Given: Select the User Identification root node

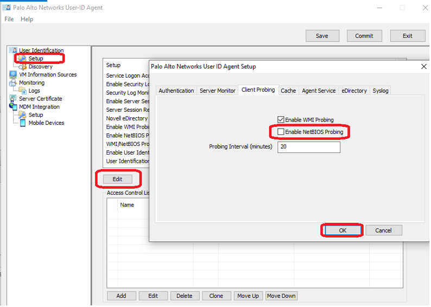Looking at the screenshot, I should (x=41, y=50).
